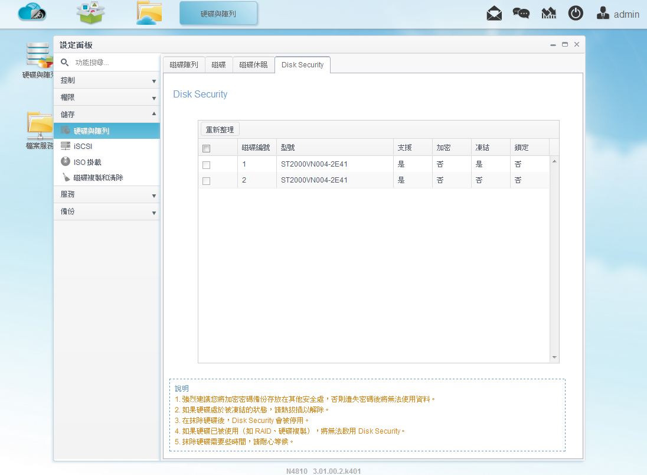The image size is (647, 475).
Task: Minimize the 設定面板 window
Action: click(553, 45)
